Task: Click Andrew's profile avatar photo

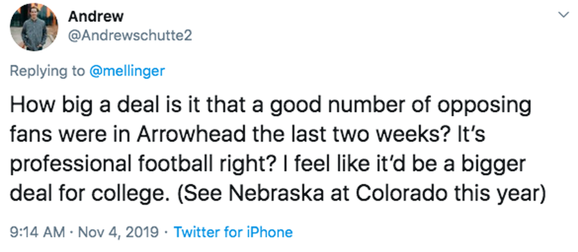Action: (34, 27)
